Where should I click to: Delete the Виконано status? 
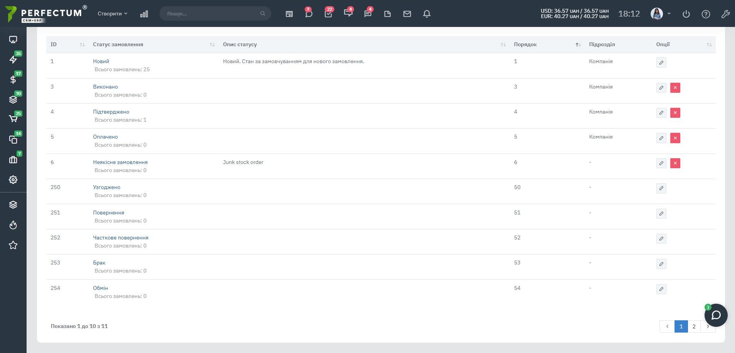click(x=675, y=88)
